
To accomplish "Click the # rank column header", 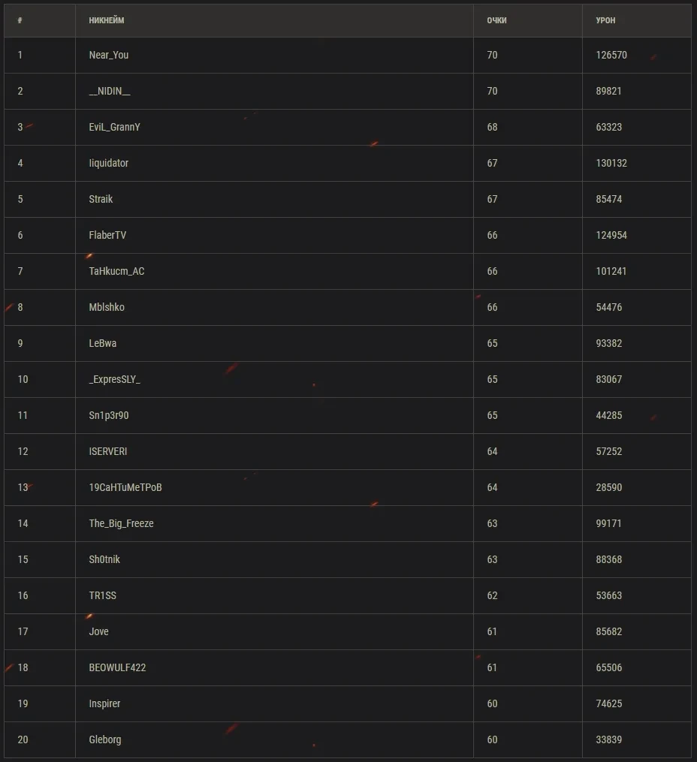I will point(20,20).
